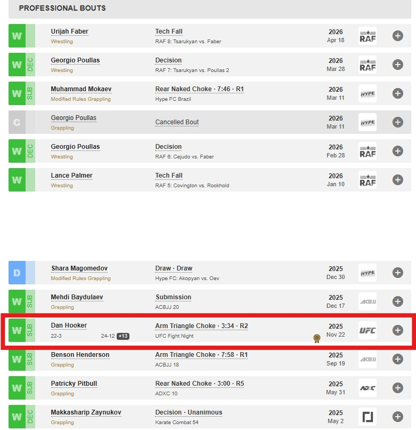Viewport: 416px width, 430px height.
Task: Click ADXC logo on Patricky Pitbull bout
Action: point(368,388)
